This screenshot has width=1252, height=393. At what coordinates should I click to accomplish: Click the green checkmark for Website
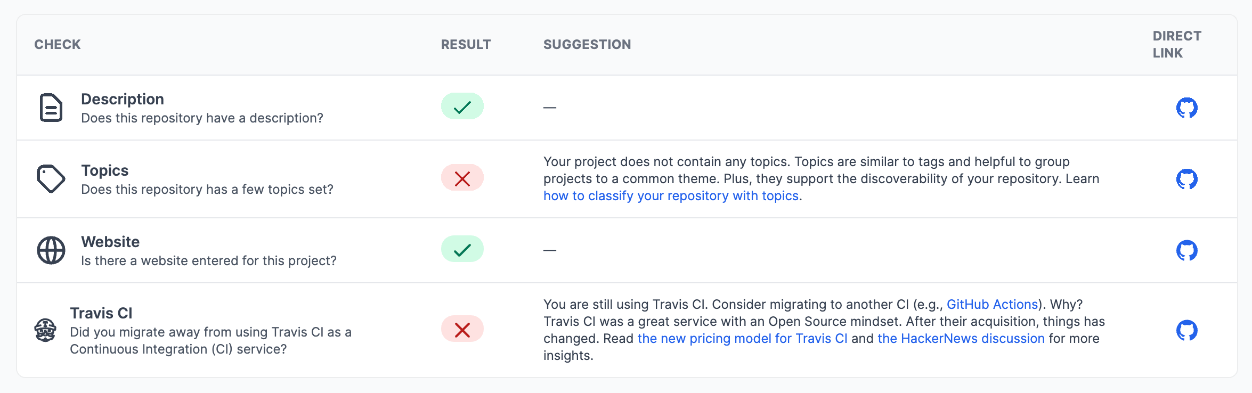pos(462,249)
